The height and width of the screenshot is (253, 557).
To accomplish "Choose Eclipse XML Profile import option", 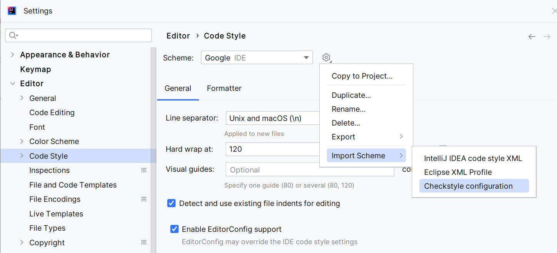I will (x=458, y=172).
